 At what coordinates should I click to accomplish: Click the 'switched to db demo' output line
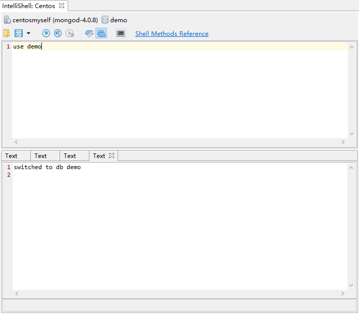click(x=47, y=167)
